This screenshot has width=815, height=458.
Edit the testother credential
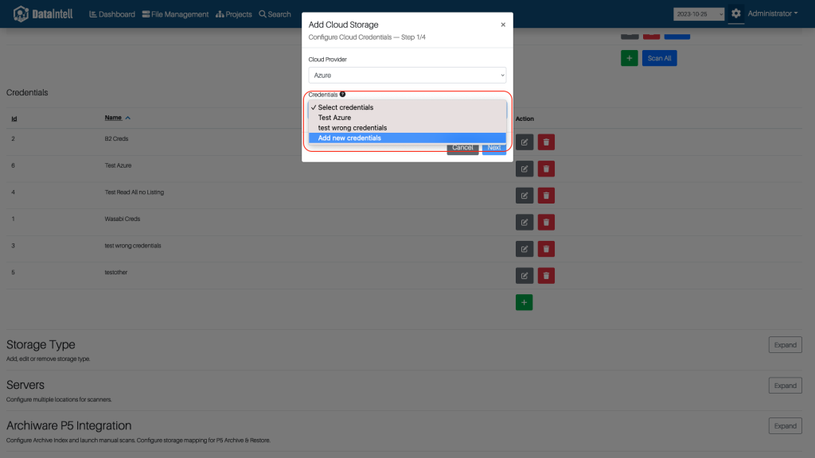(x=524, y=276)
